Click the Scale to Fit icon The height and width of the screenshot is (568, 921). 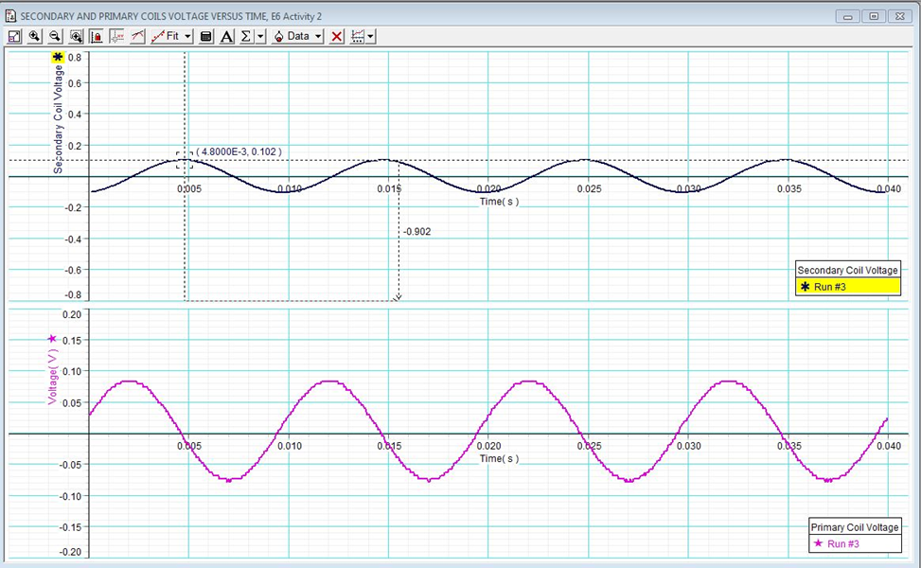pyautogui.click(x=13, y=36)
